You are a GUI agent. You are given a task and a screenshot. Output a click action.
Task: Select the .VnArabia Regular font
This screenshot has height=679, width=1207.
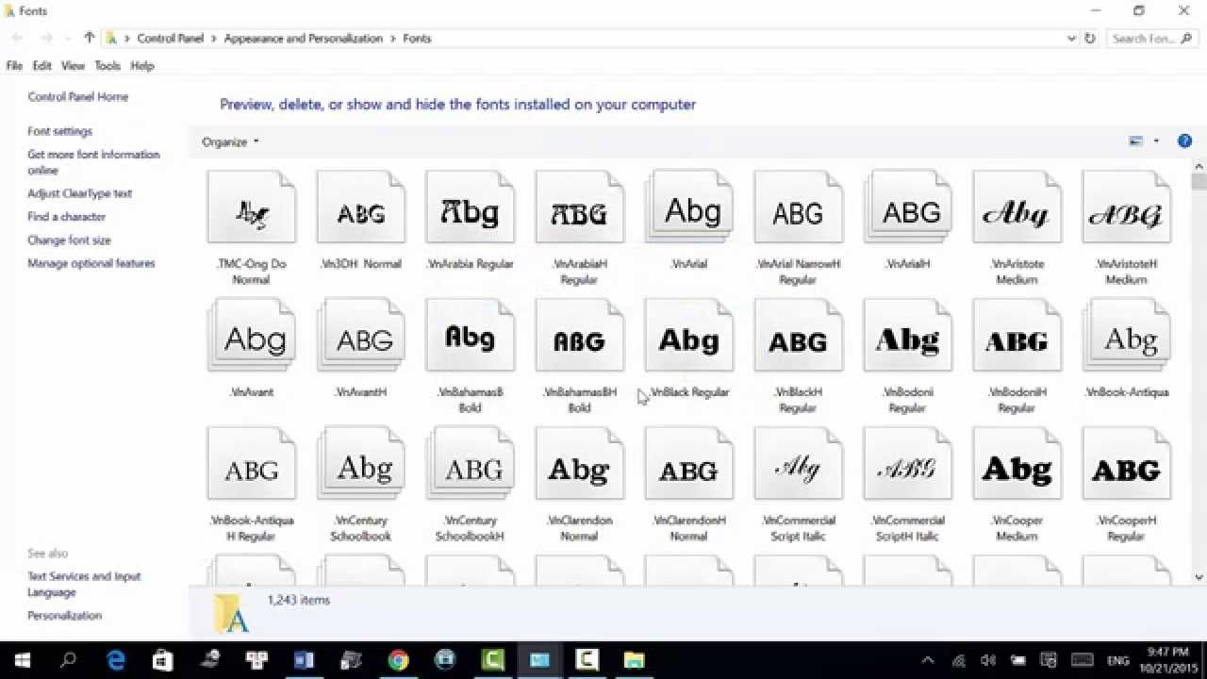click(x=470, y=220)
